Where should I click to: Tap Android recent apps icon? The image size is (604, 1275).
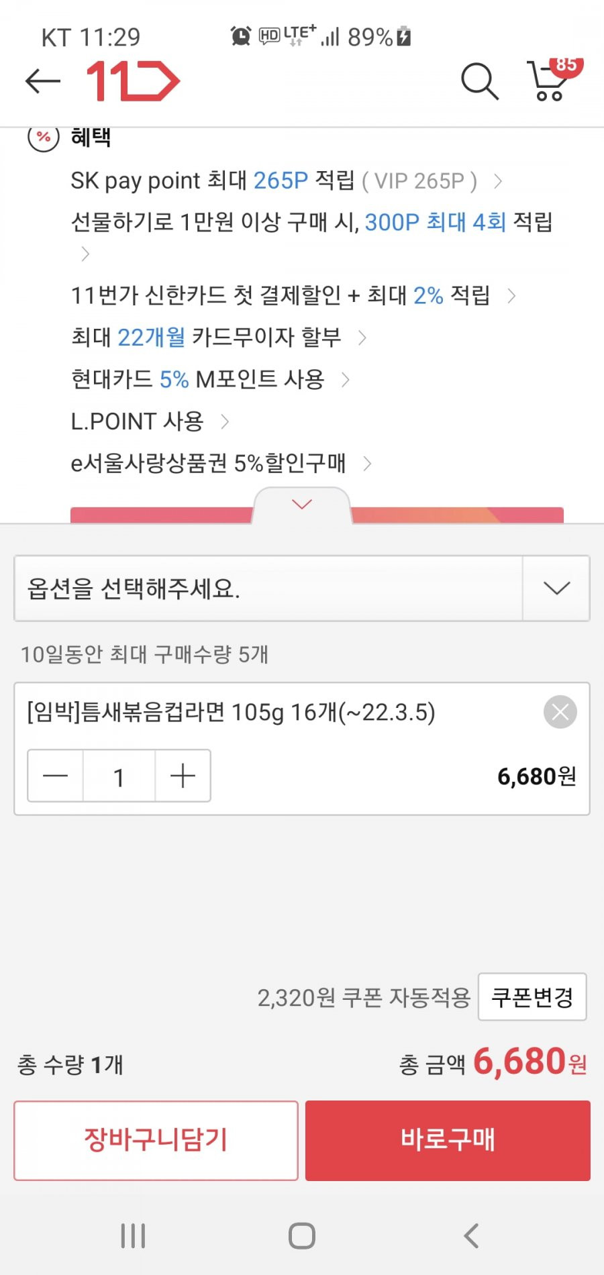[x=133, y=1235]
